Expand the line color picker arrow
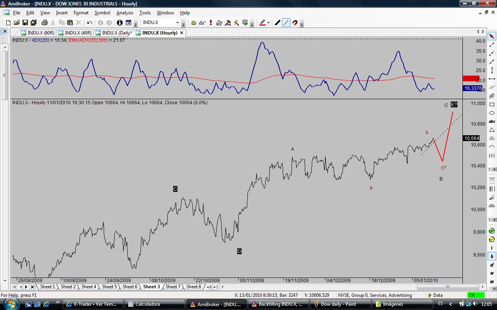The image size is (497, 310). [x=269, y=23]
